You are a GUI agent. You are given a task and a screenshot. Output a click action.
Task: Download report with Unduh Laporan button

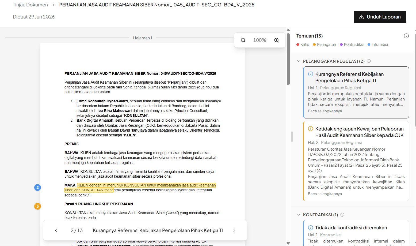(380, 17)
